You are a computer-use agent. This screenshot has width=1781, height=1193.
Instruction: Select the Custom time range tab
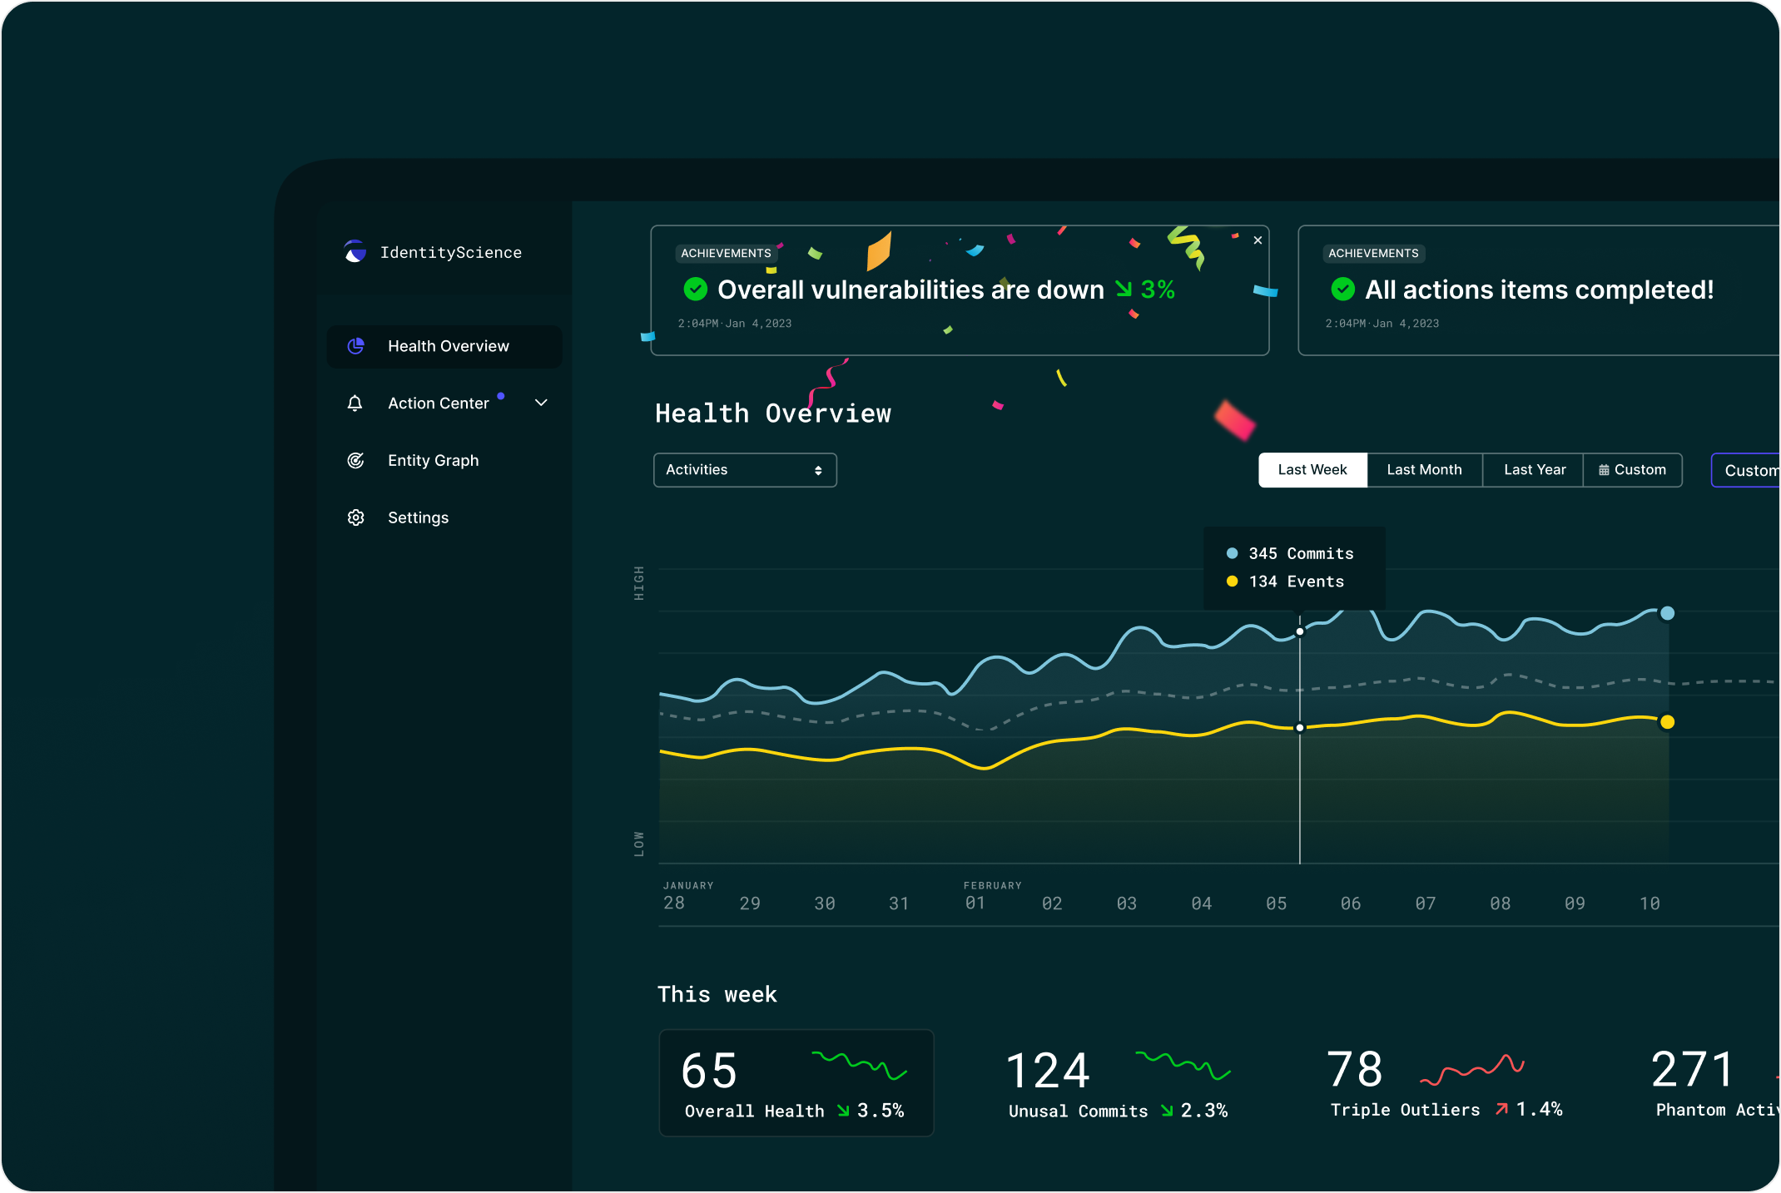[1632, 470]
